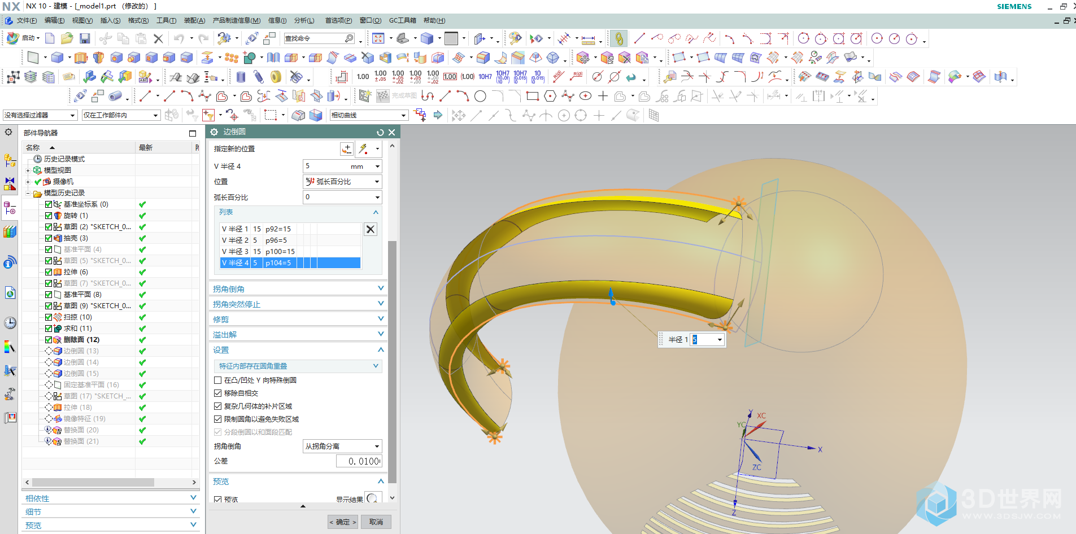This screenshot has height=534, width=1076.
Task: Open the 分析(L) menu
Action: [x=304, y=20]
